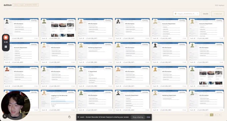Screen dimensions: 227x121
Task: Set playback speed to 4x
Action: pyautogui.click(x=220, y=115)
